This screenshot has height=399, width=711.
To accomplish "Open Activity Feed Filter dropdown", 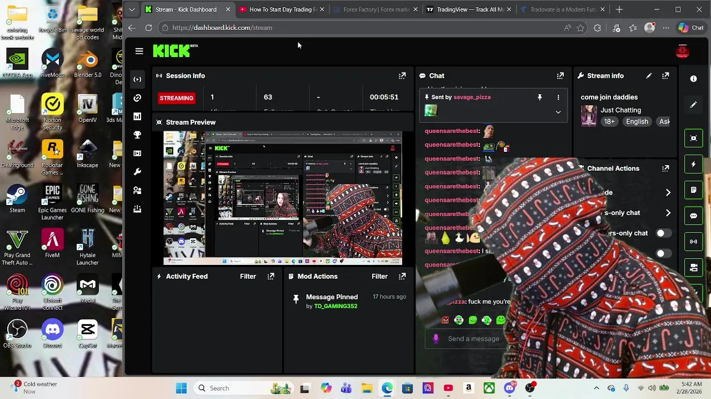I will (x=248, y=276).
